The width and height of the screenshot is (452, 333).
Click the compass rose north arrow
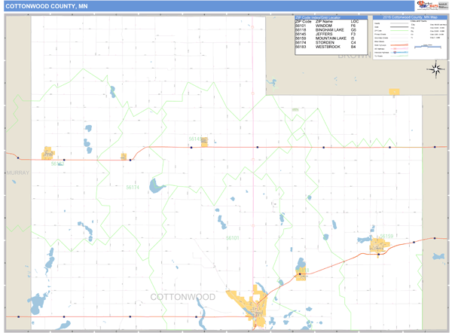pyautogui.click(x=435, y=69)
